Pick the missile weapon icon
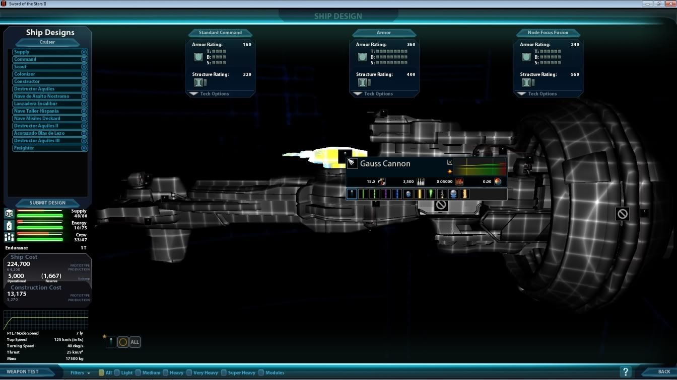This screenshot has height=380, width=677. pyautogui.click(x=442, y=194)
